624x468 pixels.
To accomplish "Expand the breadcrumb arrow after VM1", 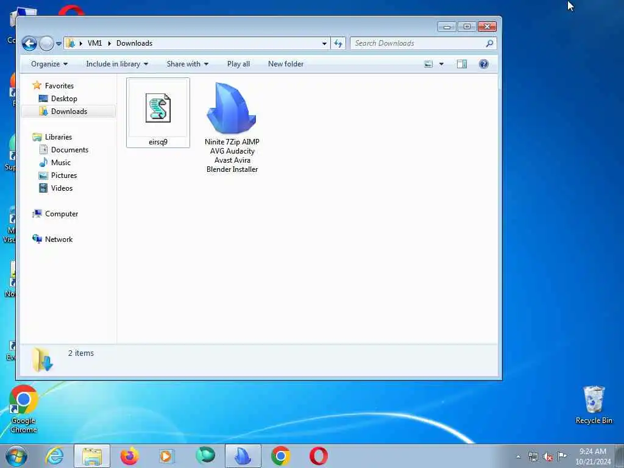I will 110,43.
